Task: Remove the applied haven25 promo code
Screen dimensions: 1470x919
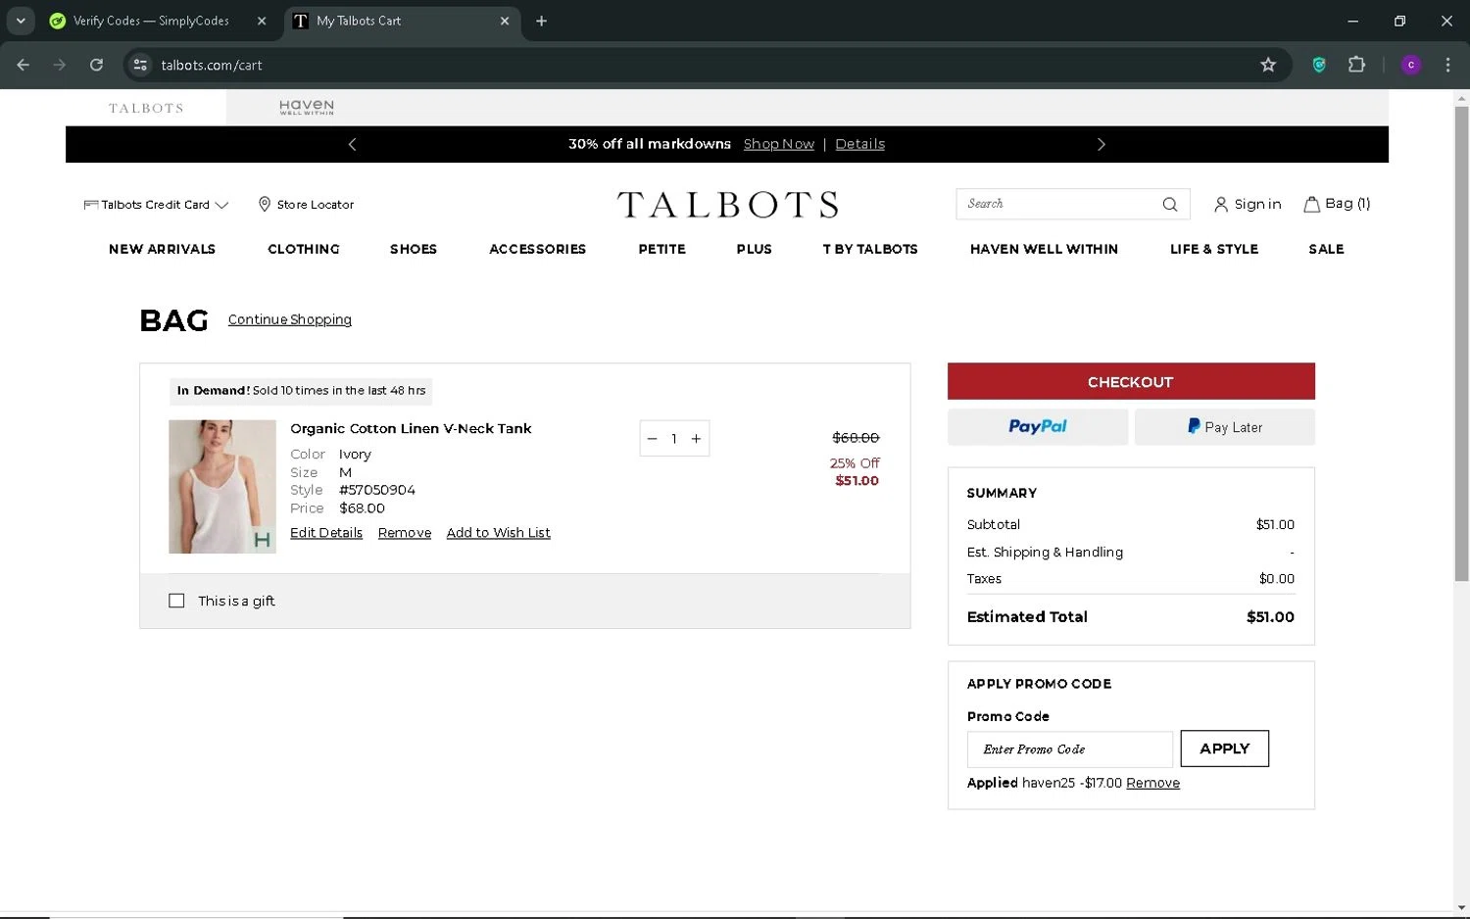Action: [1152, 783]
